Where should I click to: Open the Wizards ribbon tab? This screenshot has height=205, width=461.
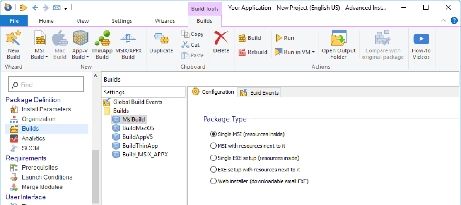pyautogui.click(x=165, y=21)
